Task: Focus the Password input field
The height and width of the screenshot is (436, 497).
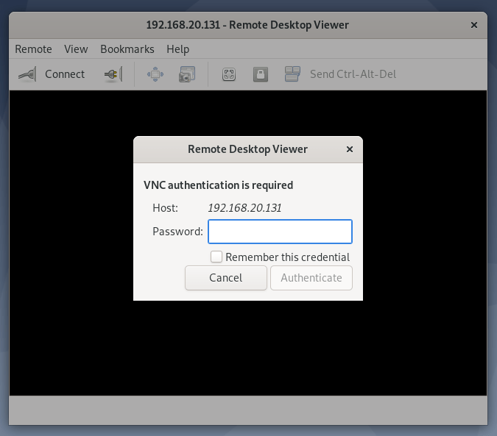Action: [280, 232]
